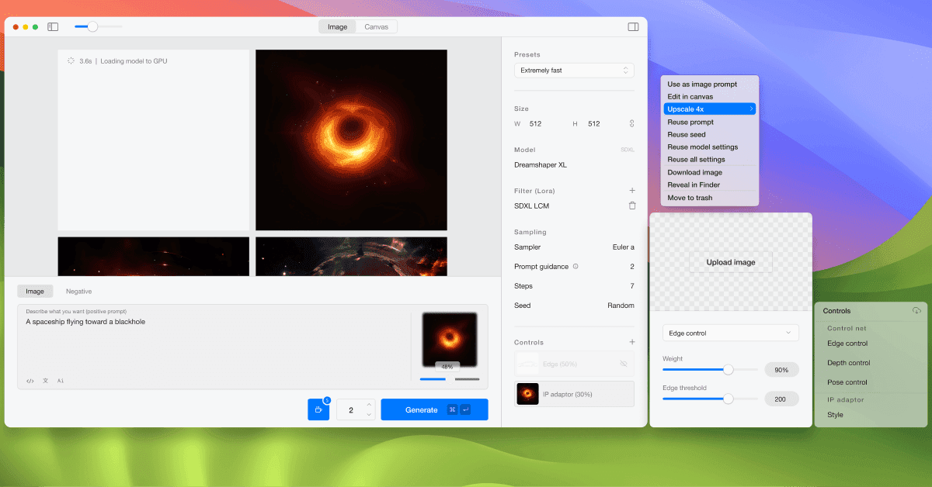
Task: Click the image count field showing 2
Action: click(x=351, y=409)
